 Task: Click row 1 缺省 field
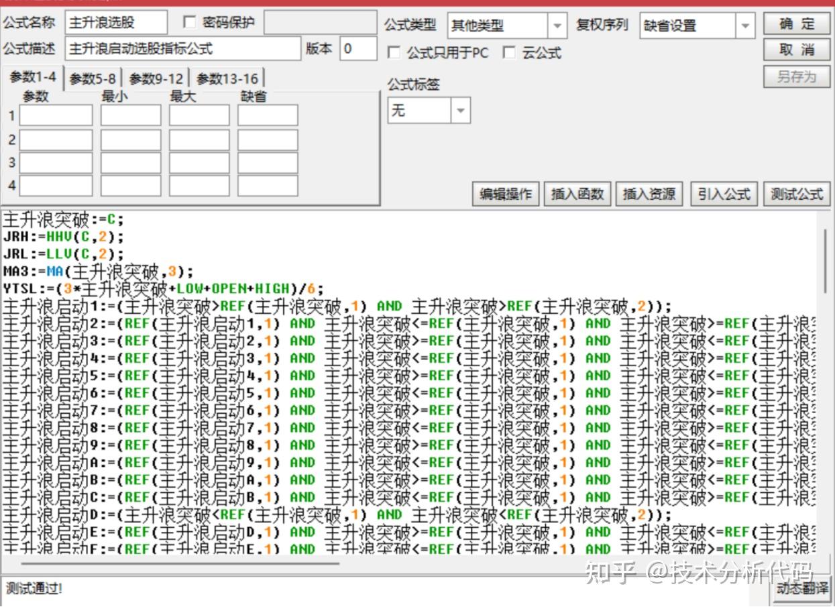pyautogui.click(x=268, y=115)
